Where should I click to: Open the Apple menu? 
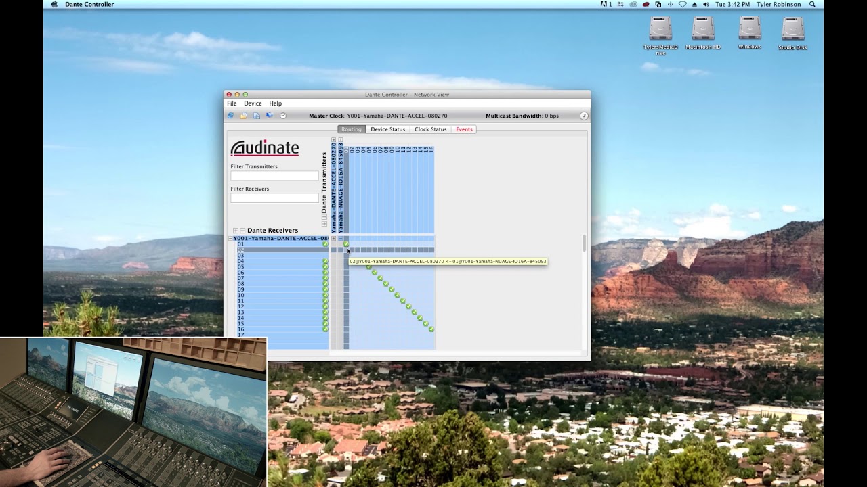54,4
